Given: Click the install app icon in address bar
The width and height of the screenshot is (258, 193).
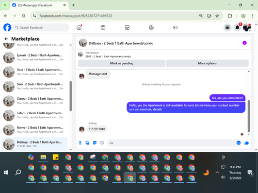Looking at the screenshot, I should tap(209, 16).
